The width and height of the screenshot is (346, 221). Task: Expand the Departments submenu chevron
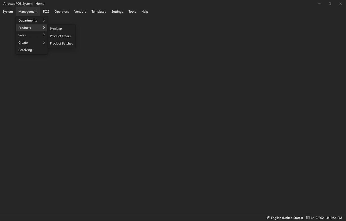pyautogui.click(x=44, y=20)
